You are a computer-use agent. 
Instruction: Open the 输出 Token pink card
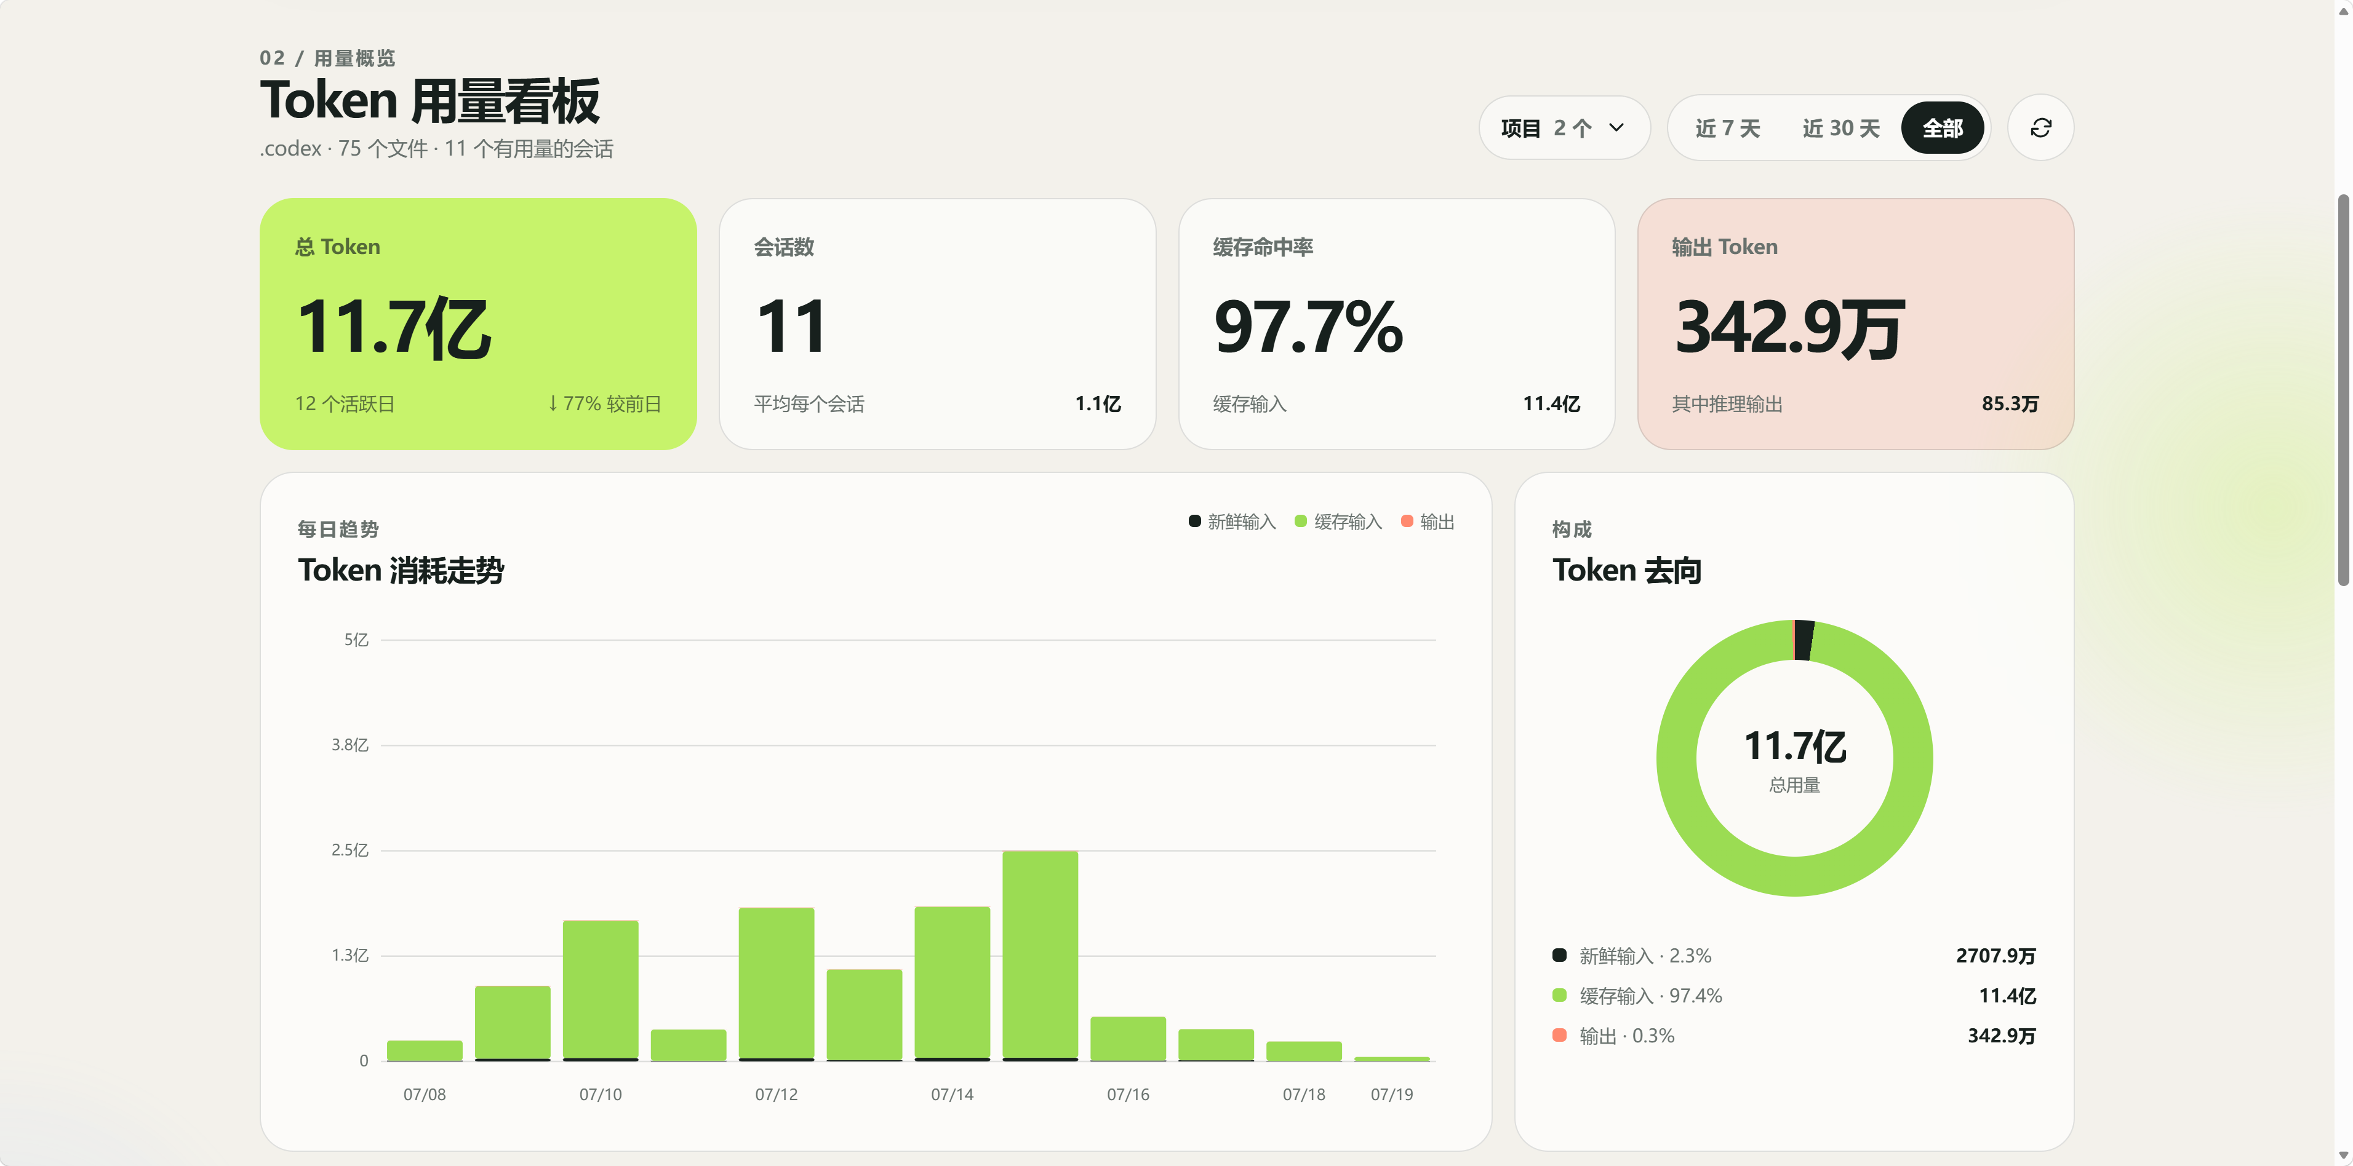coord(1854,324)
